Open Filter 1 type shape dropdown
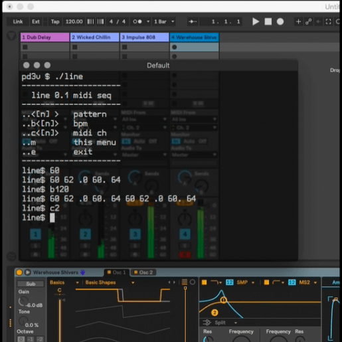Image resolution: width=342 pixels, height=342 pixels. [x=216, y=282]
